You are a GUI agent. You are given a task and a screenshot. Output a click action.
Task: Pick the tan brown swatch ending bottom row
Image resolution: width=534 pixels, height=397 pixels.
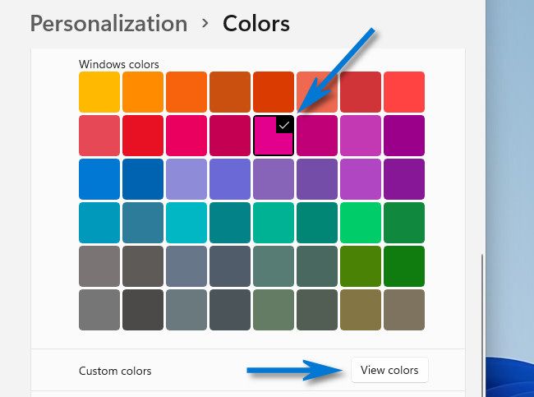404,310
